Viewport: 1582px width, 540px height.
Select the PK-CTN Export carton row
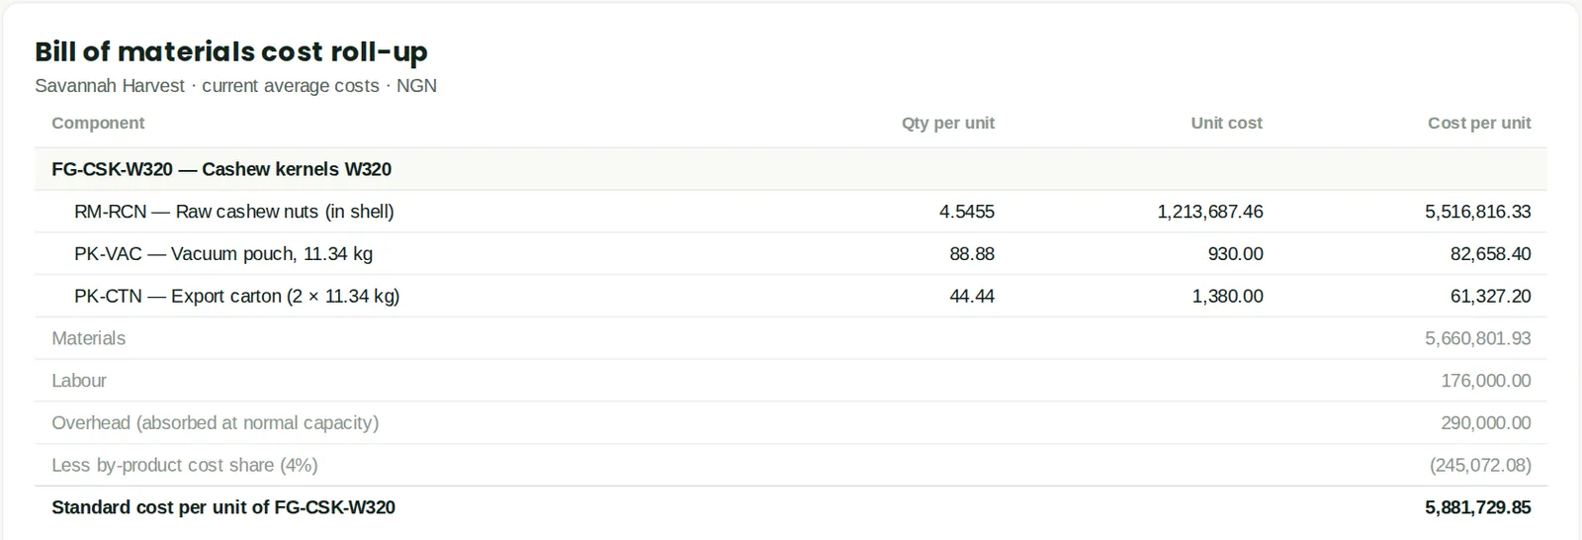(791, 296)
